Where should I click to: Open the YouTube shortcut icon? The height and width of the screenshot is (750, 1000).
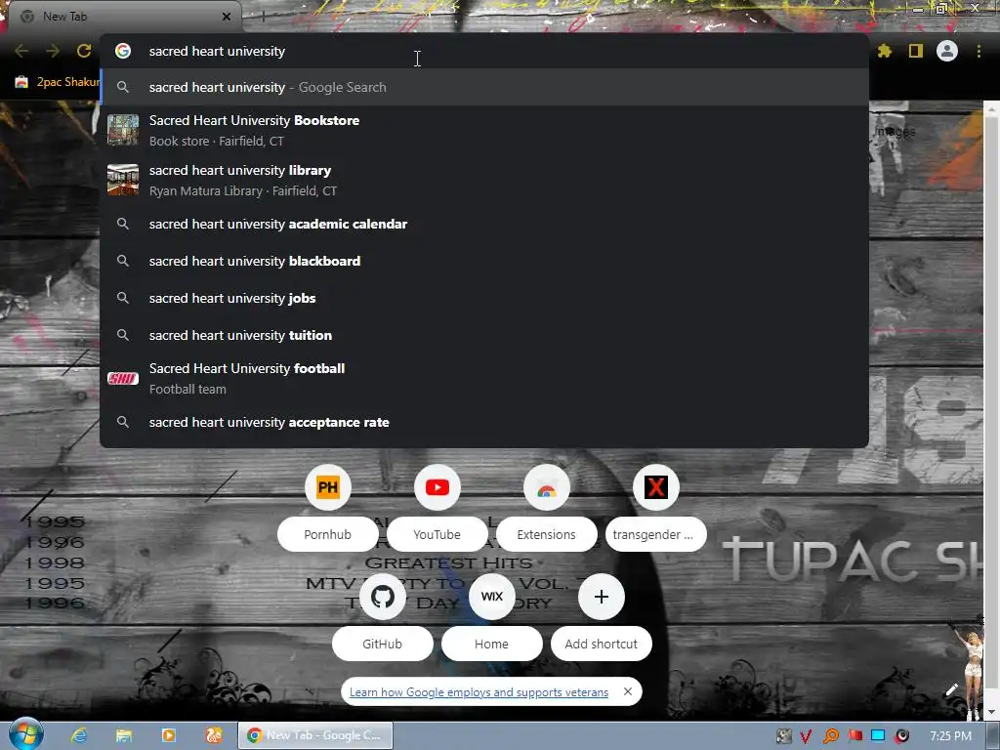coord(437,488)
